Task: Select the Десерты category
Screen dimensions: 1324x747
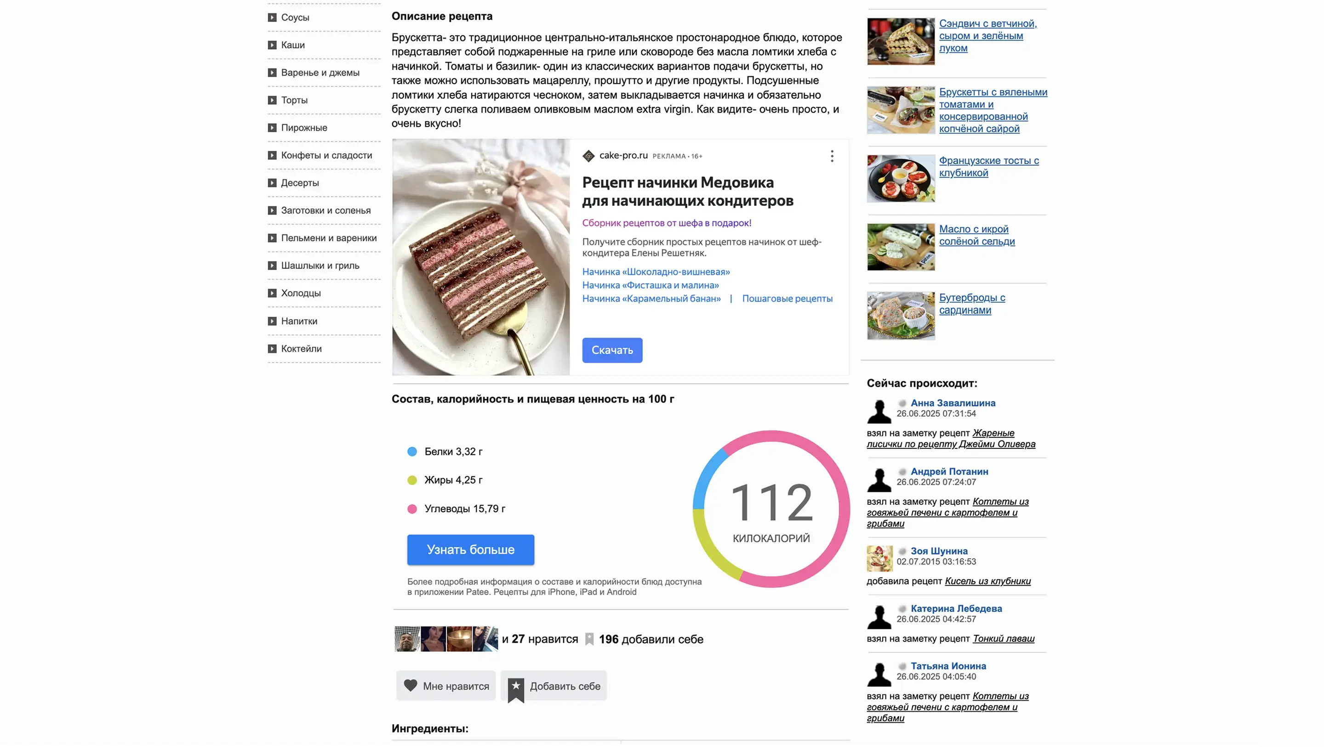Action: click(x=300, y=183)
